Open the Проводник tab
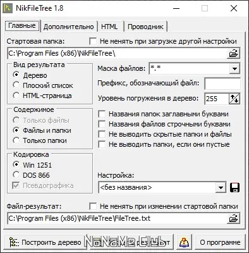Image resolution: width=249 pixels, height=253 pixels. [x=145, y=27]
